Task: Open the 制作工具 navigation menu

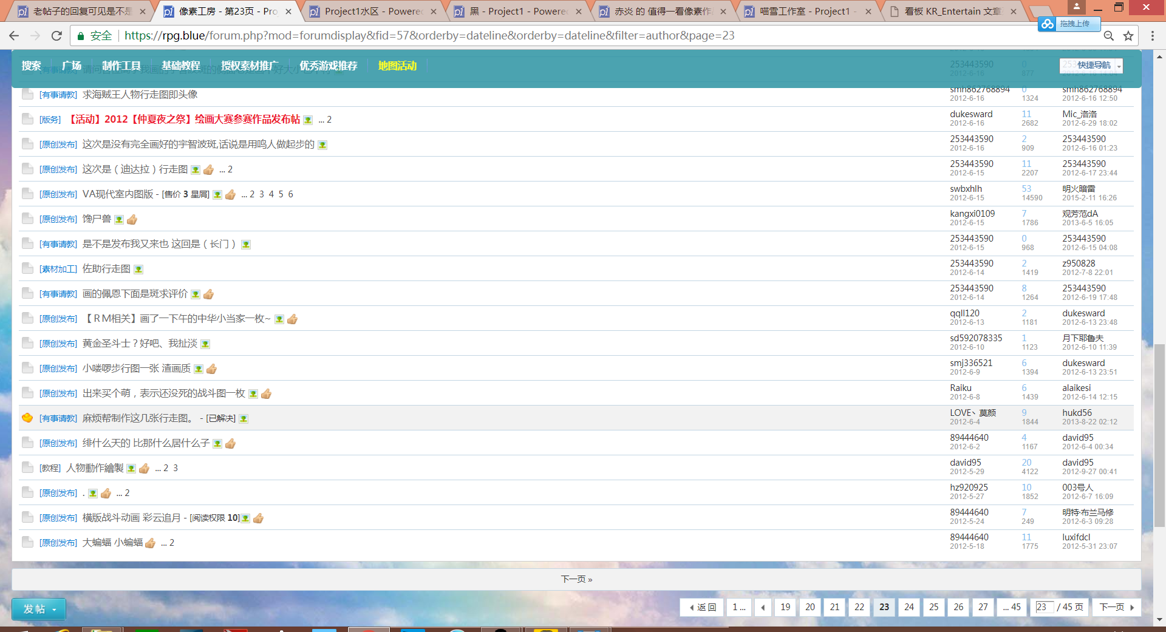Action: click(121, 66)
